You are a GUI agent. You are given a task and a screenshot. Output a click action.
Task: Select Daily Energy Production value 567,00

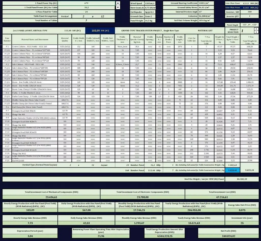(86, 210)
